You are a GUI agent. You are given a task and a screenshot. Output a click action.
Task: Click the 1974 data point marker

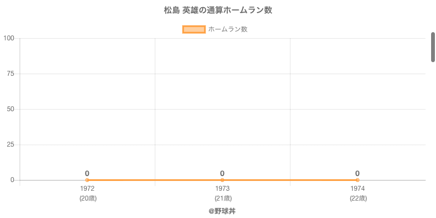tap(358, 180)
